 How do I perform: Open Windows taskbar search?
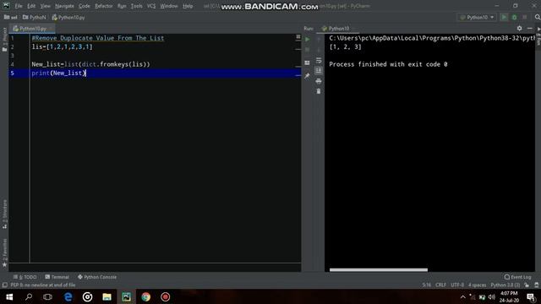tap(29, 296)
